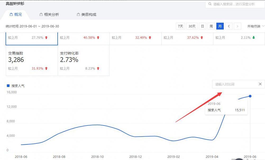Click the briefcase icon on the 概况 tab
This screenshot has width=265, height=160.
pos(11,14)
